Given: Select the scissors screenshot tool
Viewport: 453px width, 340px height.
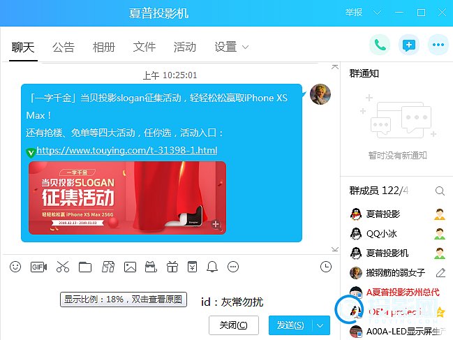Looking at the screenshot, I should pyautogui.click(x=63, y=267).
